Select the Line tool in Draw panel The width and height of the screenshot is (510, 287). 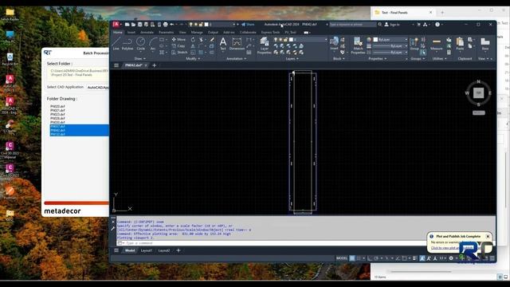click(116, 44)
